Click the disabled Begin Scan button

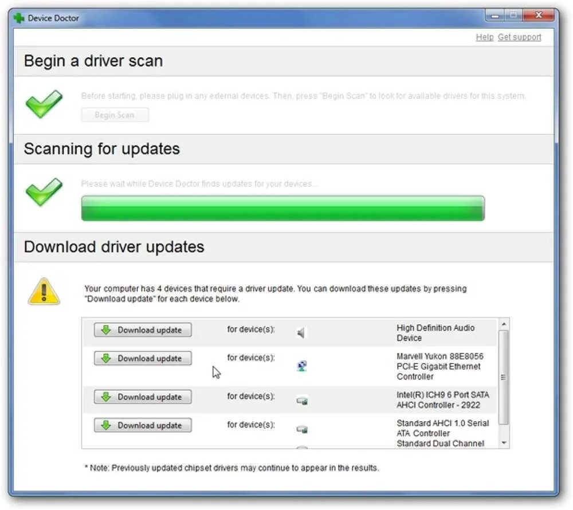coord(115,115)
